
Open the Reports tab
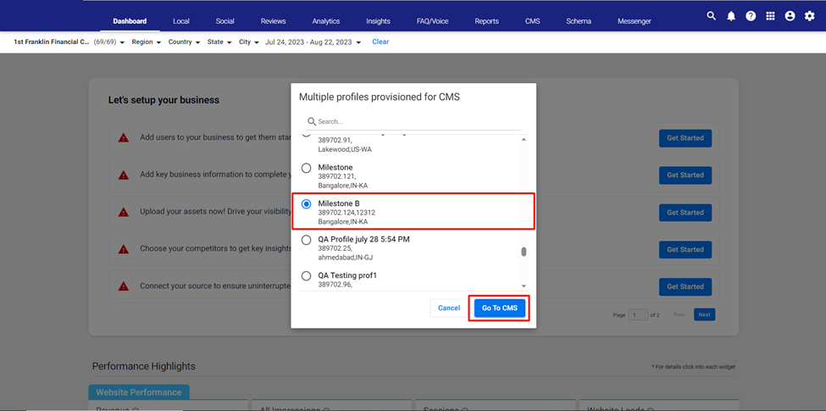pyautogui.click(x=487, y=21)
